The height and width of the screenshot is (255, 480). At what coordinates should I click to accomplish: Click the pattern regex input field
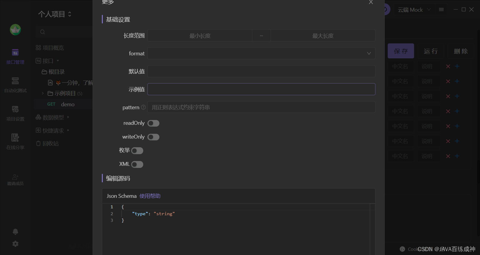click(261, 107)
